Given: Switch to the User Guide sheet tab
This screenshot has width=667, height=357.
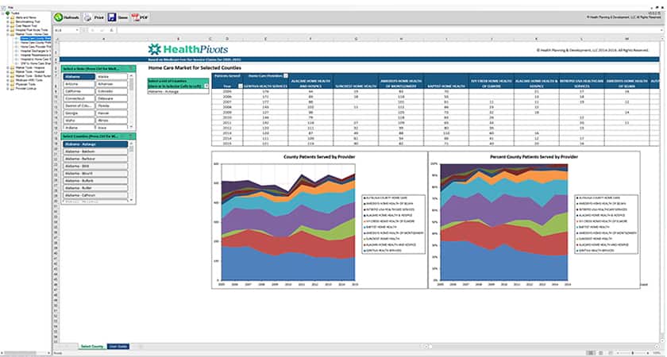Looking at the screenshot, I should click(x=118, y=347).
